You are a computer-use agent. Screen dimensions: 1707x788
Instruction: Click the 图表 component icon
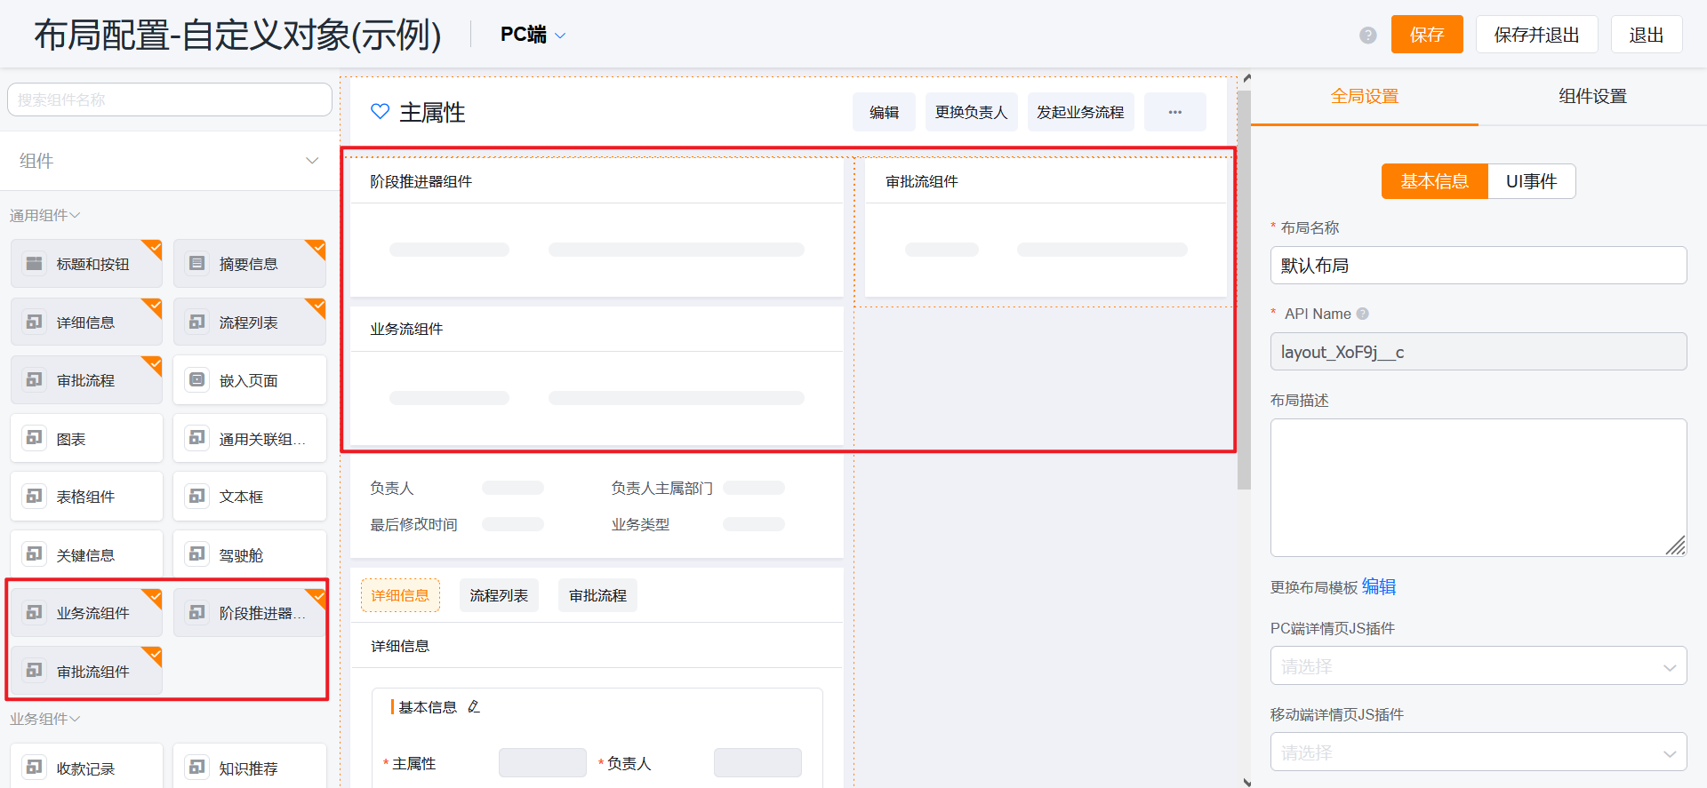tap(34, 438)
